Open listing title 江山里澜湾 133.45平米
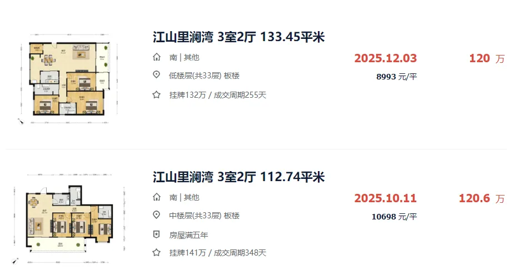Screen dimensions: 519x280 [x=238, y=37]
